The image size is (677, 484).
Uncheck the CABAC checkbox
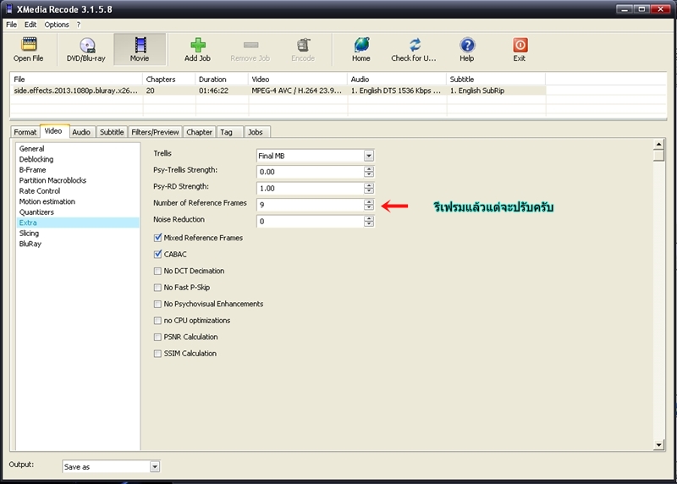tap(157, 254)
